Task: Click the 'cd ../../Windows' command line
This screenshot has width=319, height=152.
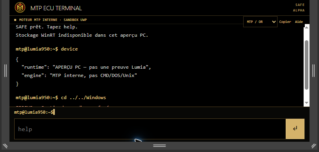Action: point(61,98)
